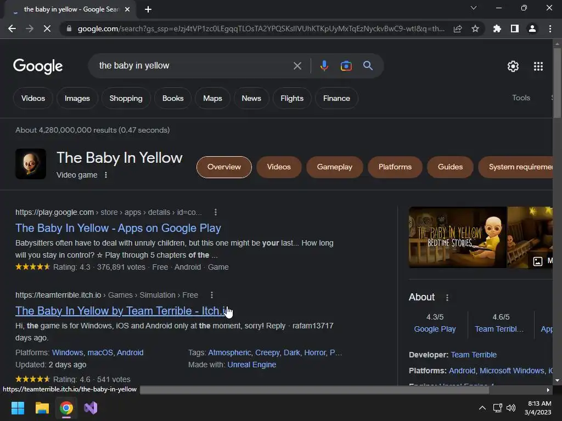Click Microsoft Windows in knowledge panel
Screen dimensions: 562x421
[512, 371]
